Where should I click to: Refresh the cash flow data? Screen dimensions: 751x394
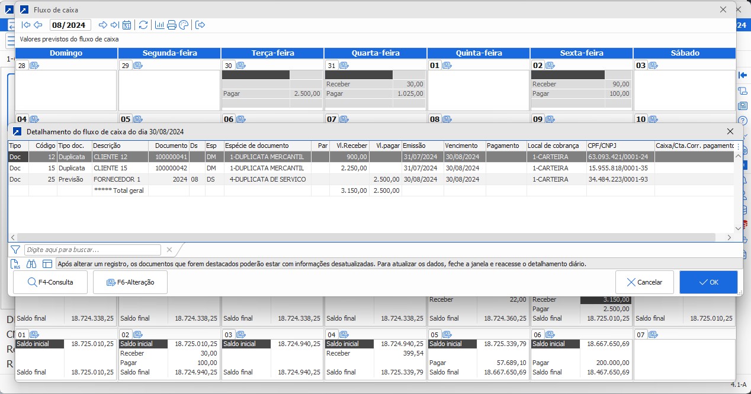143,25
